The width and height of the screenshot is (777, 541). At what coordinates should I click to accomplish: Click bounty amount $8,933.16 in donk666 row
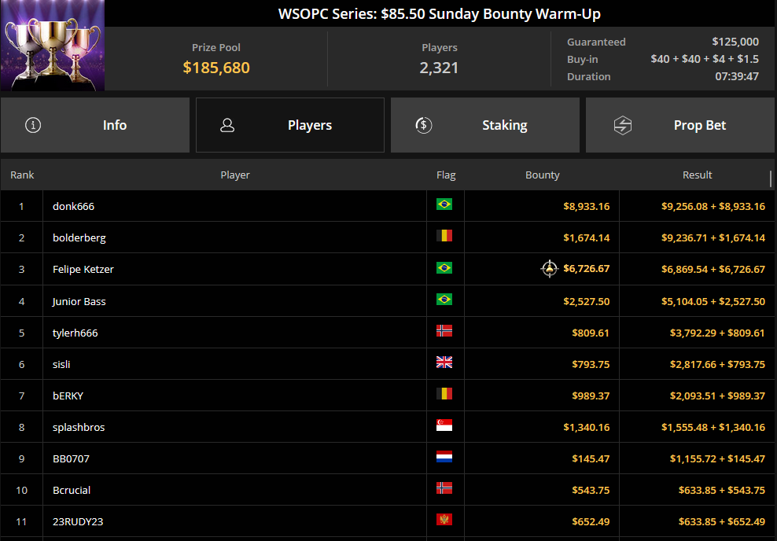point(586,206)
